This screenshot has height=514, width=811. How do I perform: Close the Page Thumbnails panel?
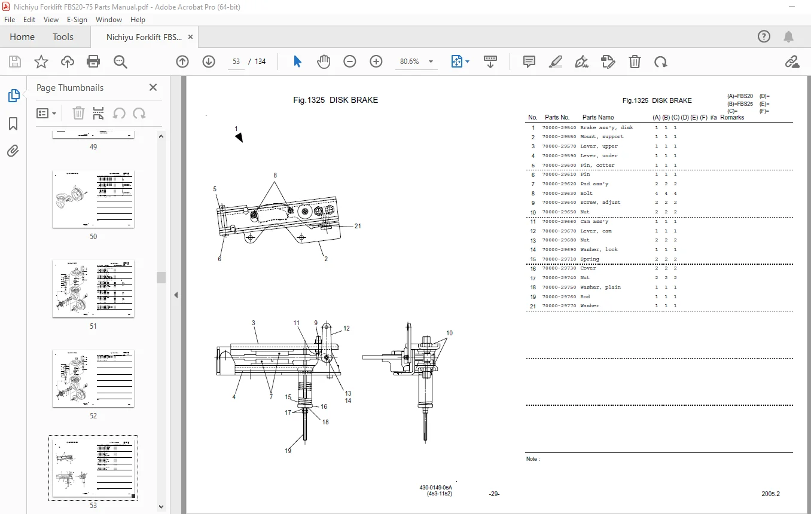point(153,87)
